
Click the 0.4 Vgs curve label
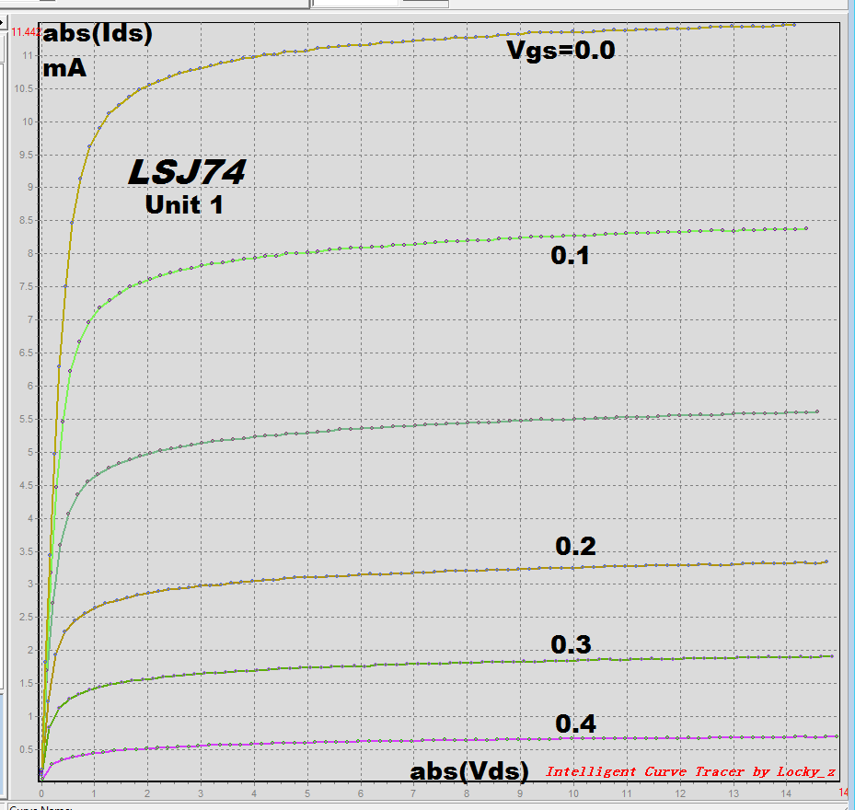[x=575, y=723]
